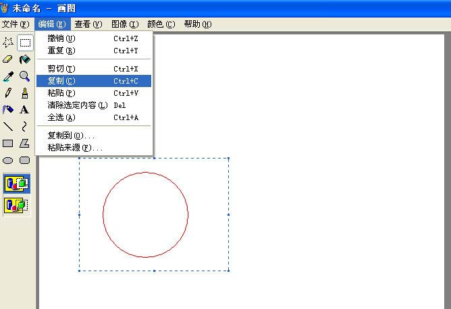
Task: Select the Magnifier tool
Action: (x=25, y=76)
